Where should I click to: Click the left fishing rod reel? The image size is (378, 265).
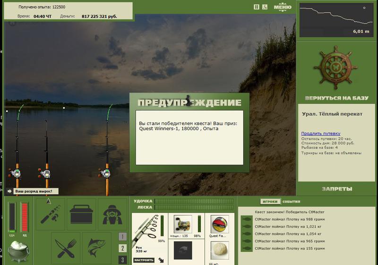16,173
